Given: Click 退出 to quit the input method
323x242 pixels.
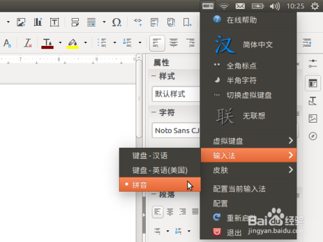Looking at the screenshot, I should click(248, 232).
